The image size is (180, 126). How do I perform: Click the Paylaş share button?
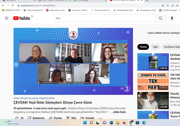pos(55,118)
